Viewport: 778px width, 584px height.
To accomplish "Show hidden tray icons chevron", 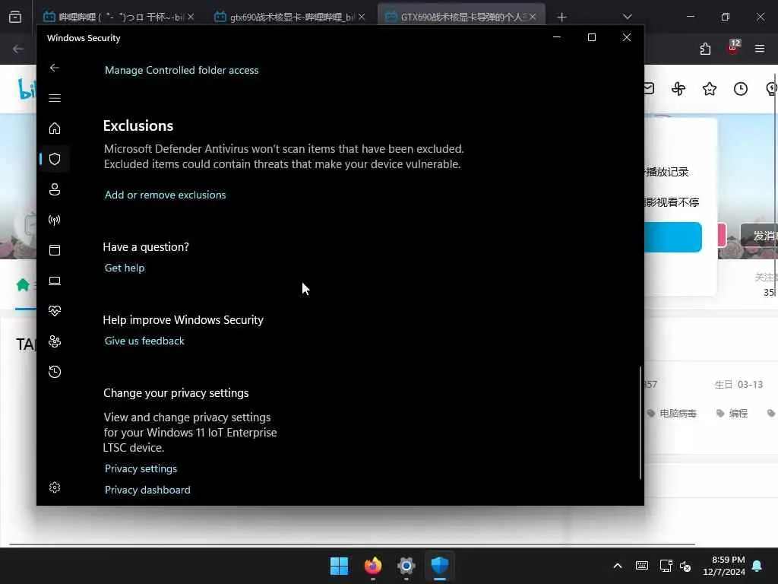I will click(618, 566).
